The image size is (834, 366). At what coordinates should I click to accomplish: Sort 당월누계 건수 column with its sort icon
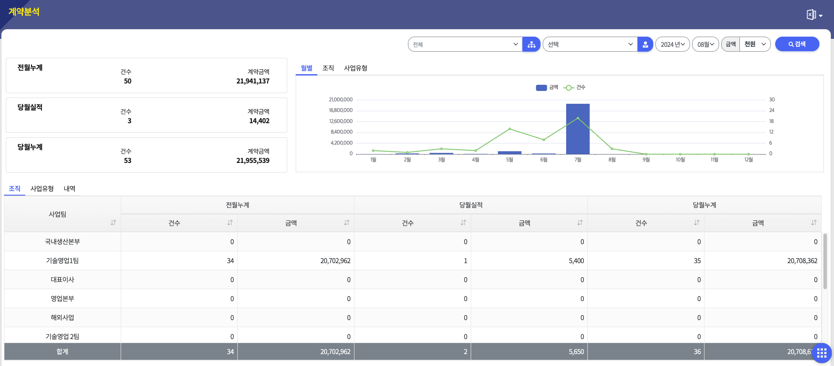(x=697, y=223)
